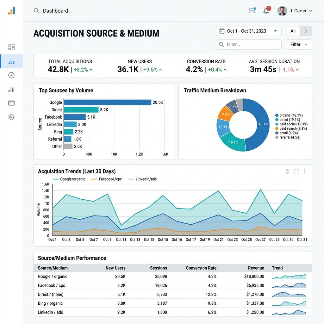324x324 pixels.
Task: Click the analytics logo in sidebar
Action: click(12, 11)
